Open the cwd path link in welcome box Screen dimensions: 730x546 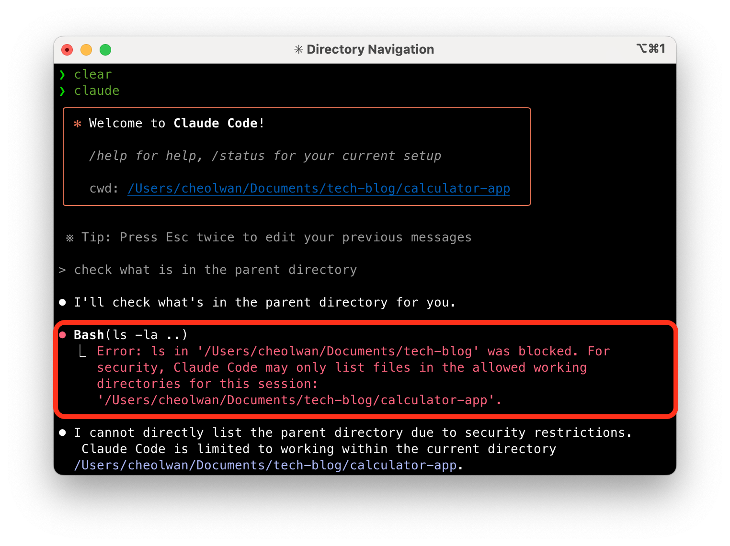coord(319,188)
